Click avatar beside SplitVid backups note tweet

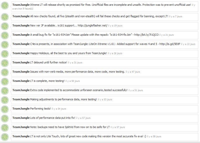click(5, 128)
